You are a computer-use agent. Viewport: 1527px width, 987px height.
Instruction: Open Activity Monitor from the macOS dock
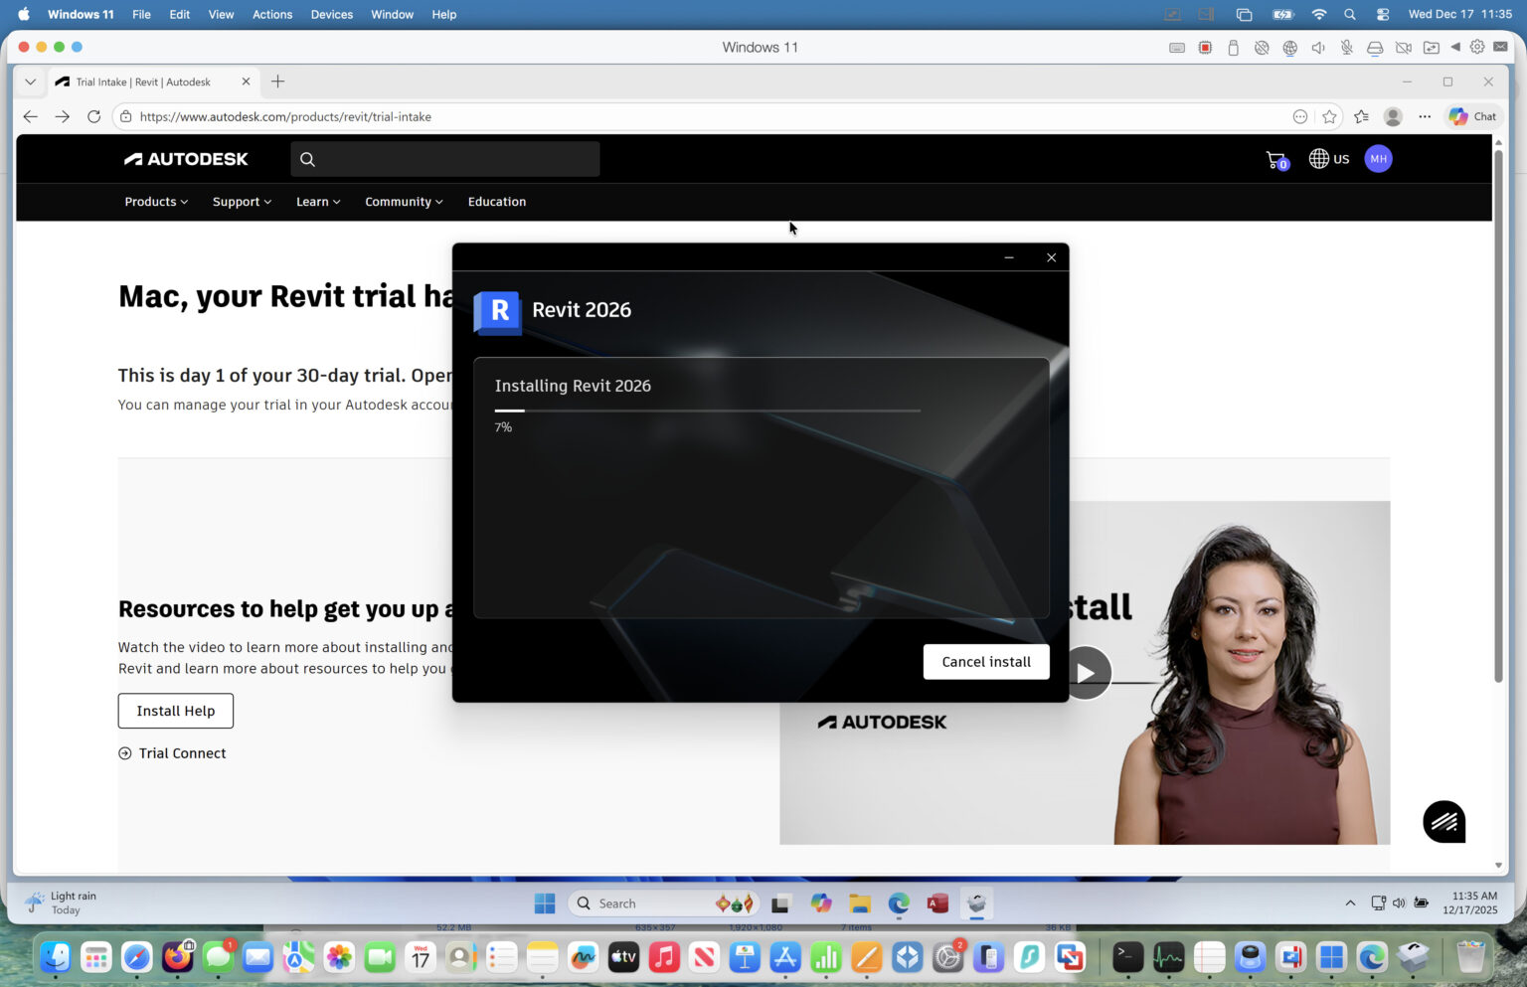pyautogui.click(x=1167, y=956)
